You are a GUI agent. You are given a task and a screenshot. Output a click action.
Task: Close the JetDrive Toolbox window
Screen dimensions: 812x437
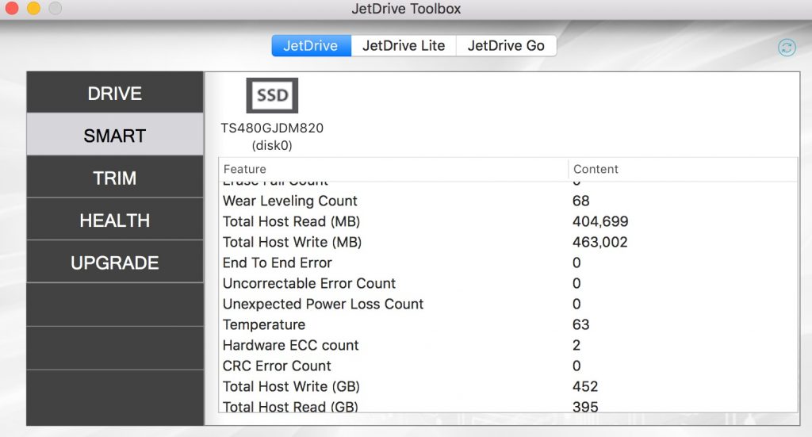pos(11,8)
